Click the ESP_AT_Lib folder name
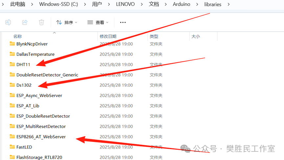This screenshot has height=160, width=284. 28,106
